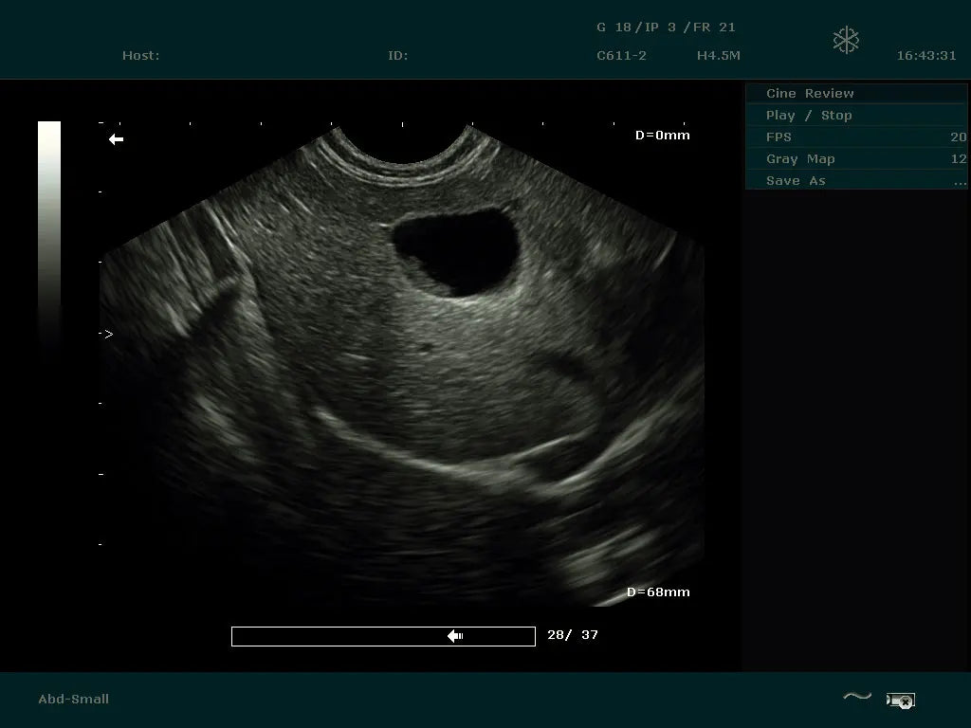The width and height of the screenshot is (971, 728).
Task: Select the FPS setting row
Action: click(x=779, y=136)
